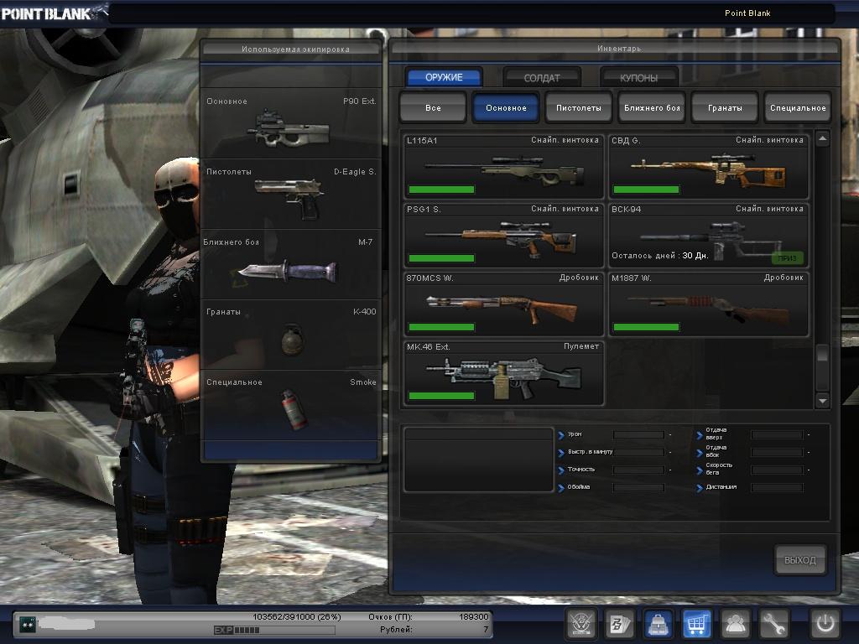Click the 'Point Blank' title text at top right
Image resolution: width=859 pixels, height=644 pixels.
pos(747,13)
